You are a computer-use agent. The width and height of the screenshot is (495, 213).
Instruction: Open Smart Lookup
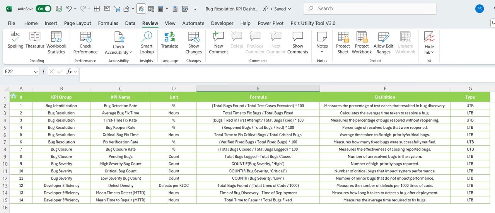click(147, 43)
